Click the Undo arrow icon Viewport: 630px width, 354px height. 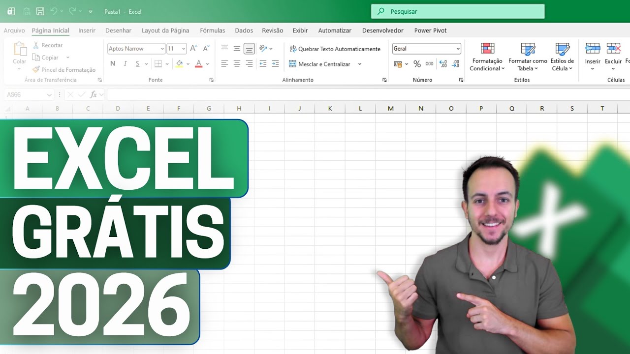[54, 11]
